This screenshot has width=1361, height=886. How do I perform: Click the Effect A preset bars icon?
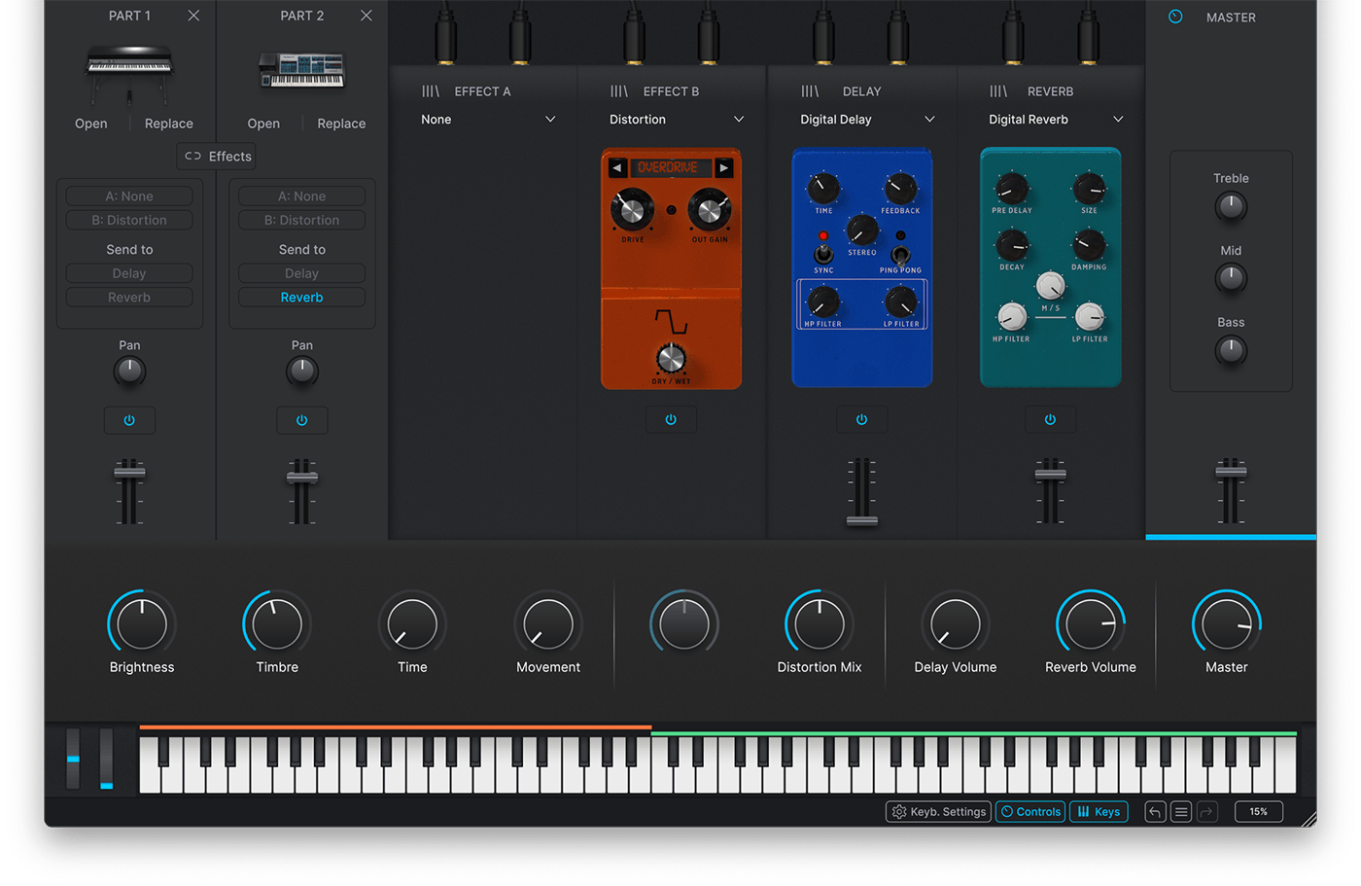click(x=431, y=91)
